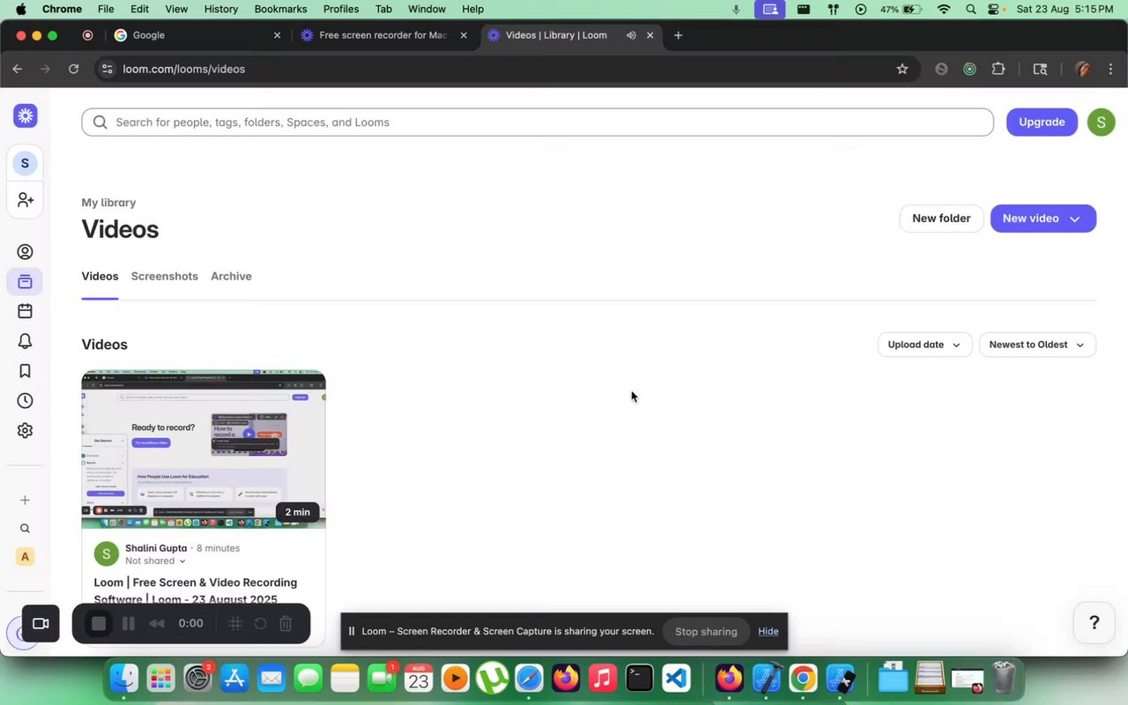
Task: Open the video thumbnail preview
Action: pos(204,449)
